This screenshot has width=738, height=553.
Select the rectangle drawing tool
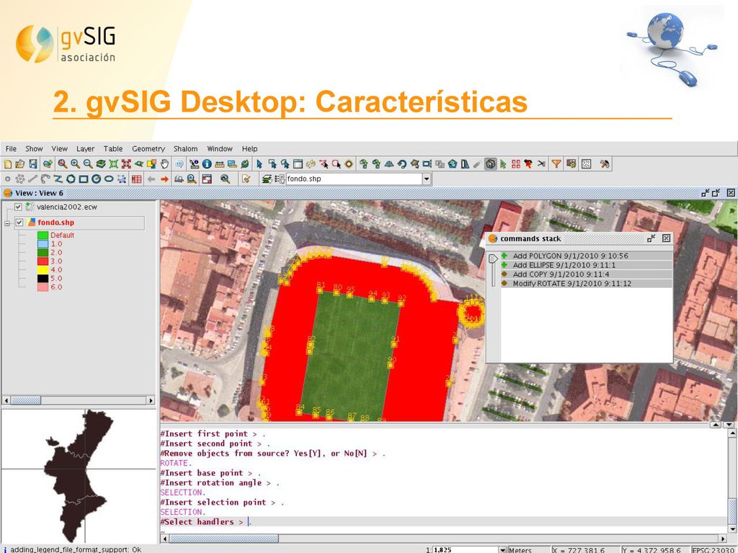84,179
